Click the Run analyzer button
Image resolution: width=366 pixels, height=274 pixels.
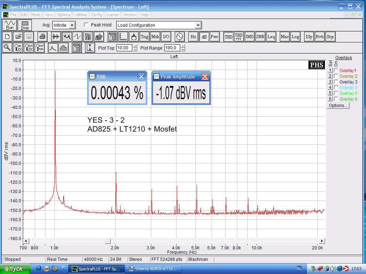click(10, 25)
